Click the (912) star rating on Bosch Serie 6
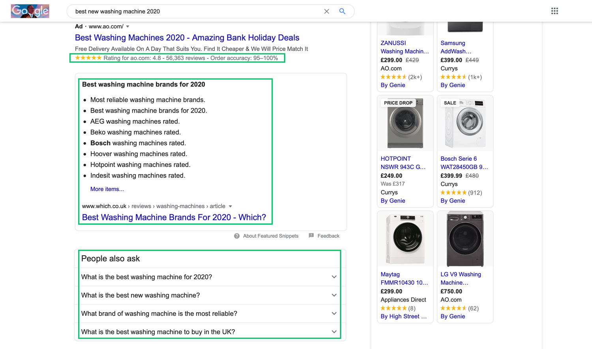Image resolution: width=592 pixels, height=349 pixels. coord(461,193)
